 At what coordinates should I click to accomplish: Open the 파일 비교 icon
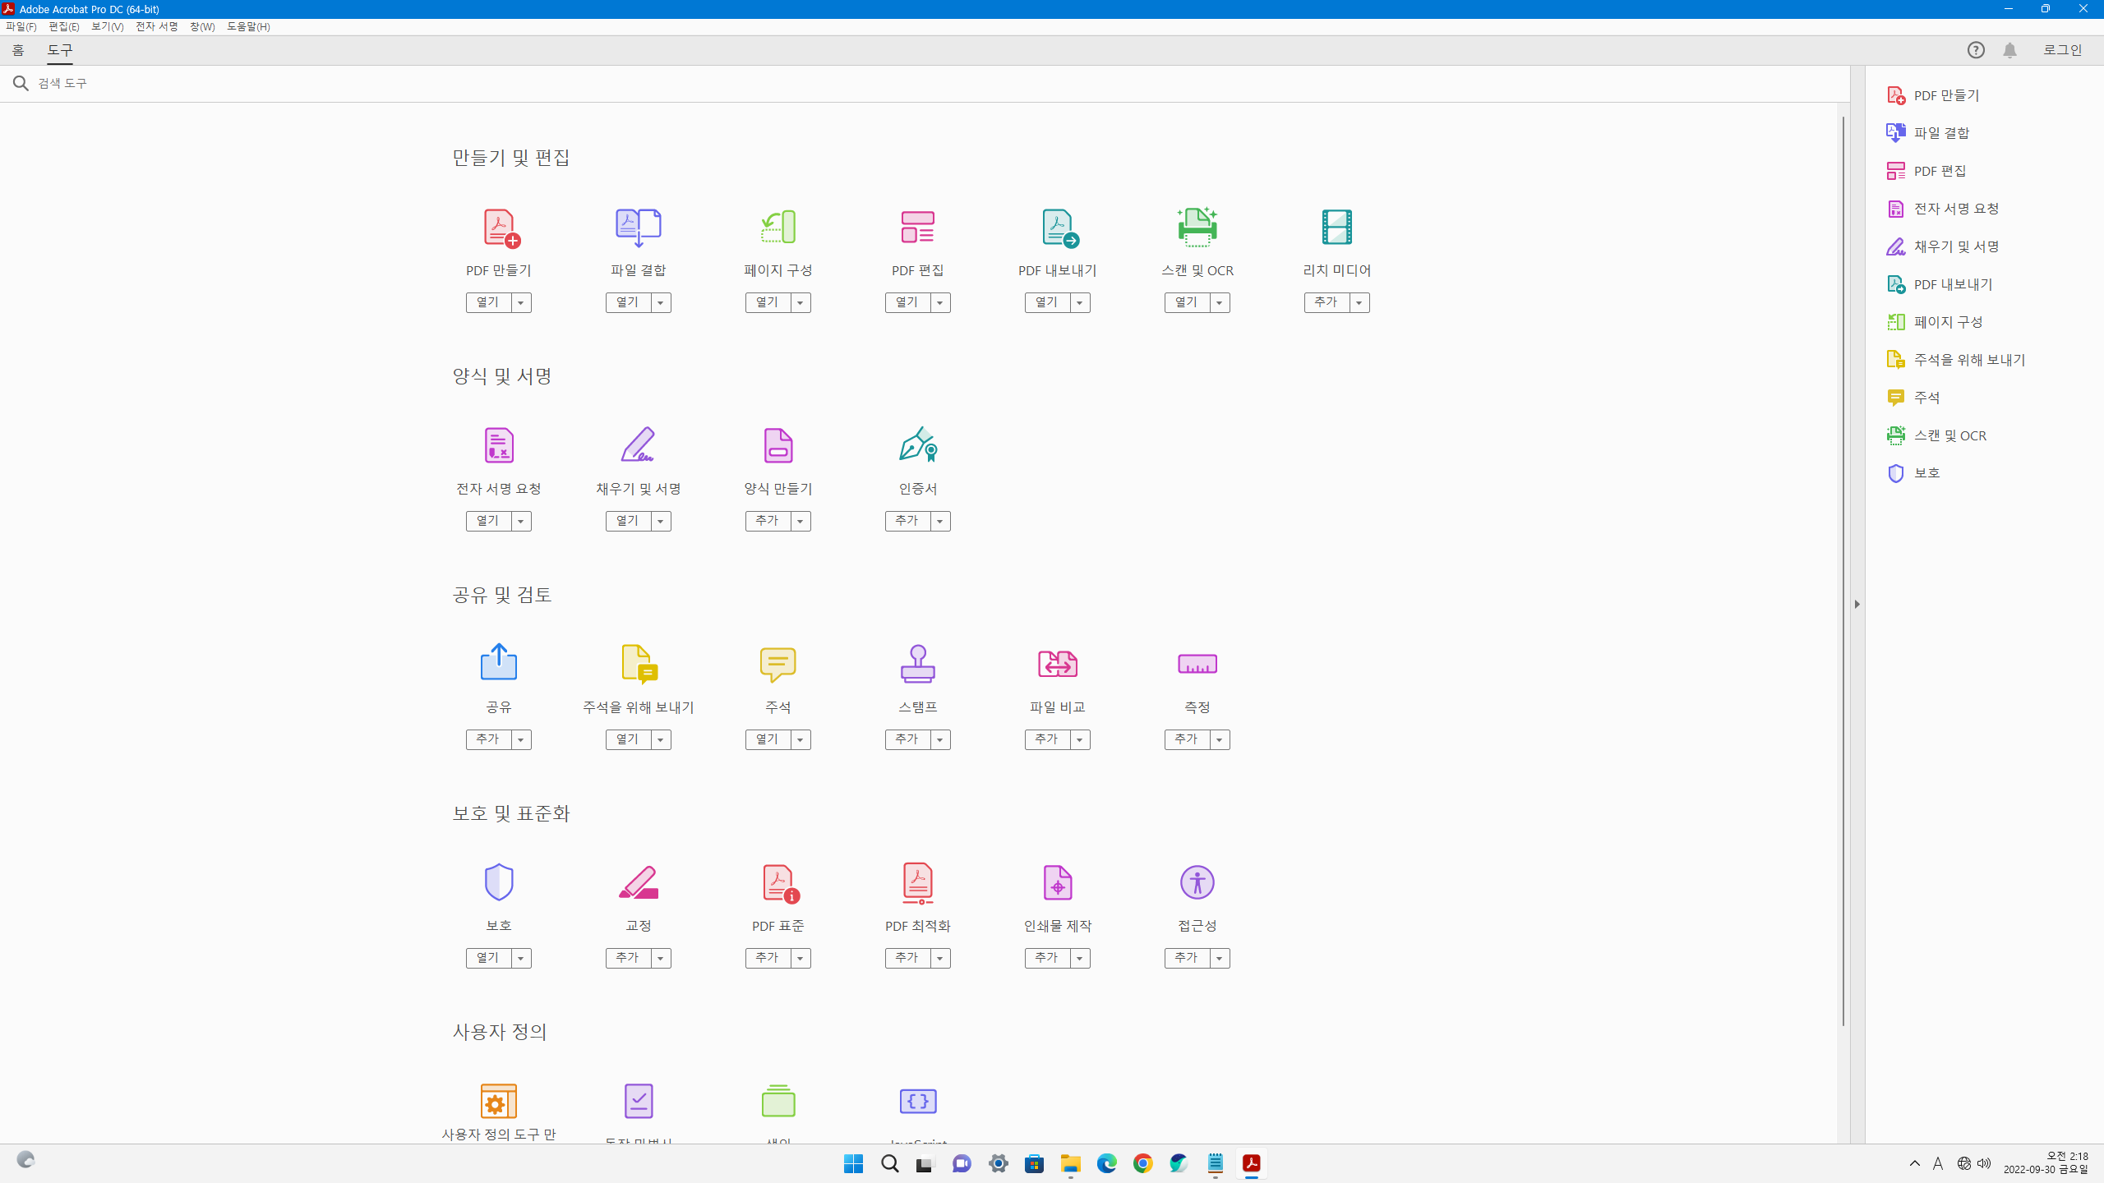click(x=1057, y=664)
